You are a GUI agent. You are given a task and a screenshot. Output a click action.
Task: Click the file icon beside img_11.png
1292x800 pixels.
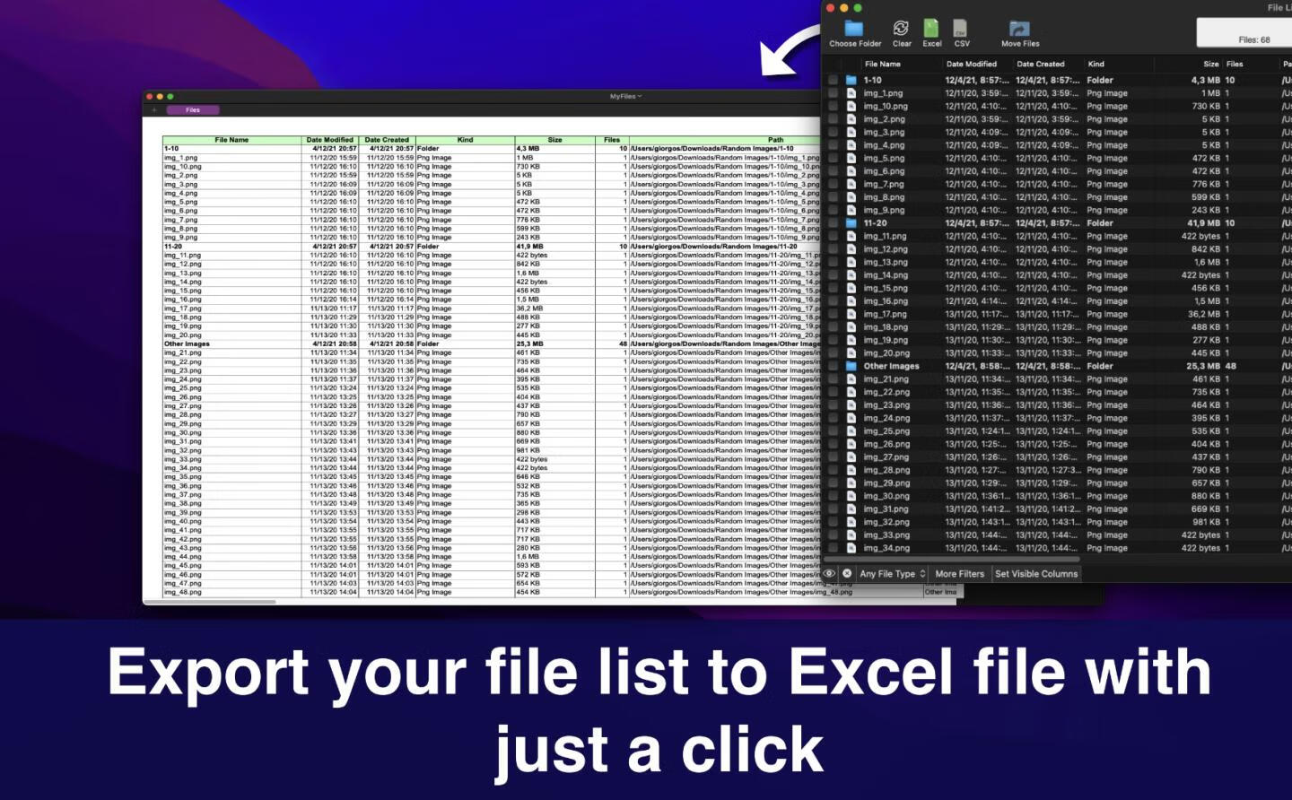(x=851, y=236)
